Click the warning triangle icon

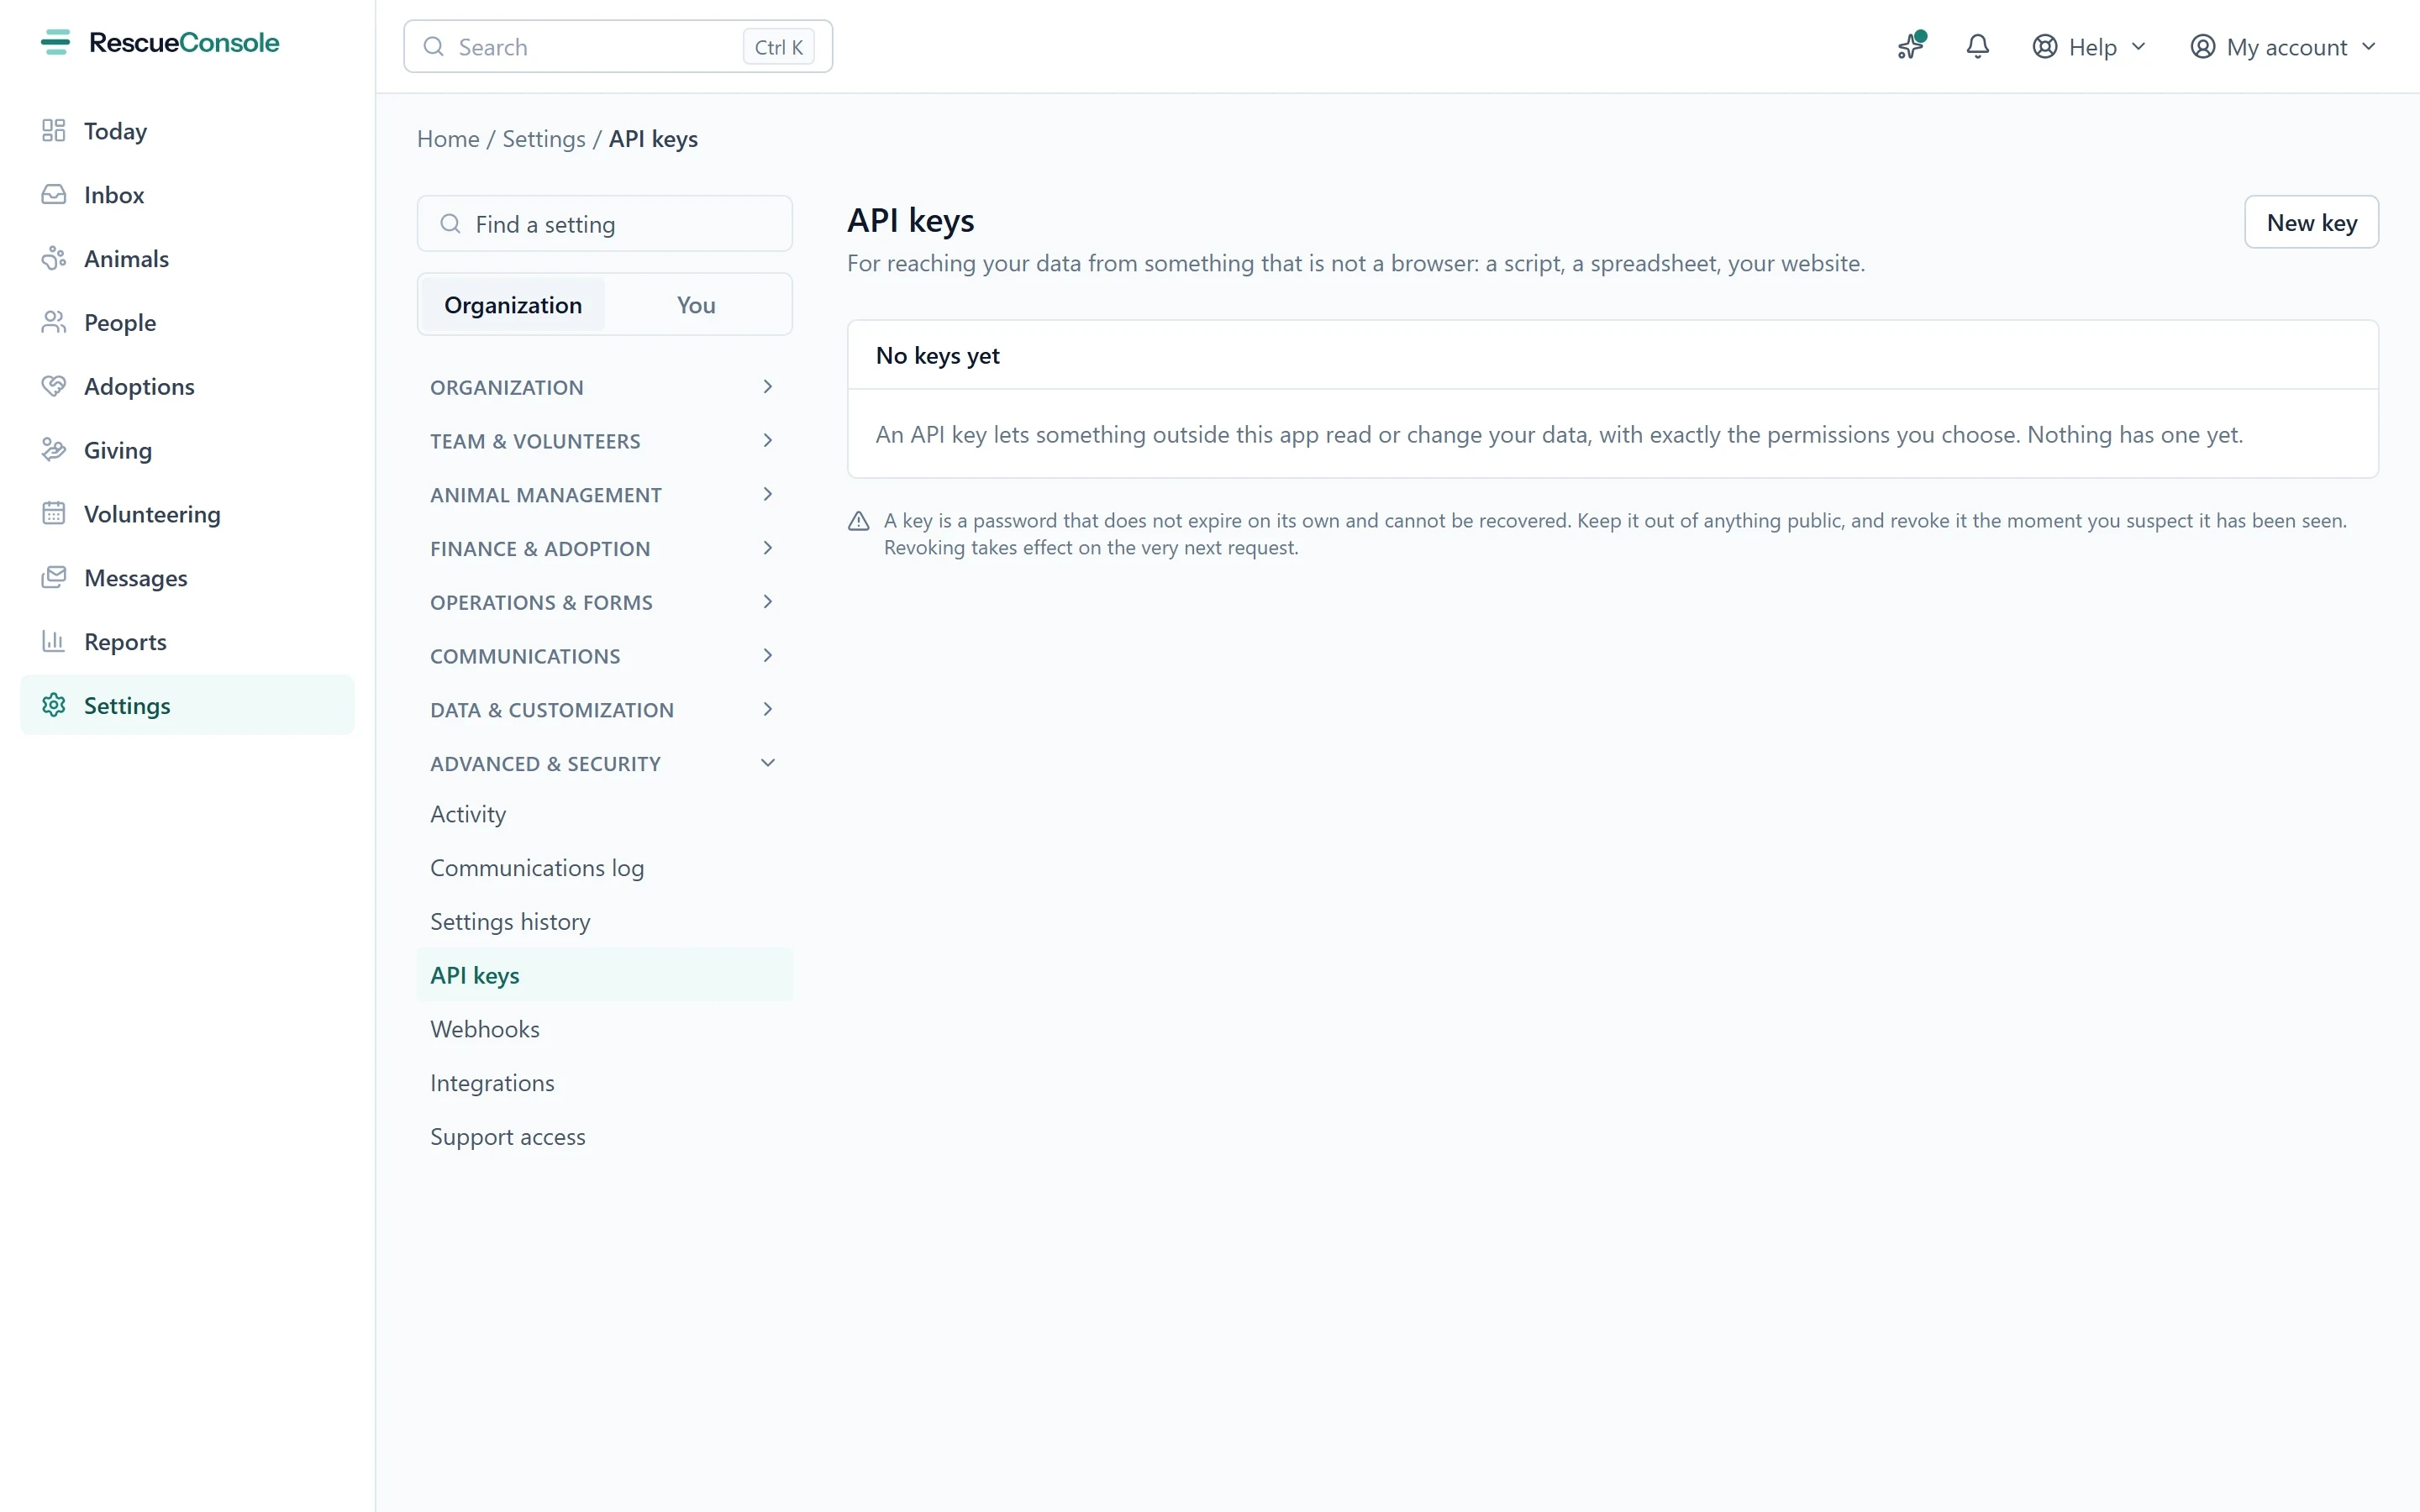pos(859,521)
